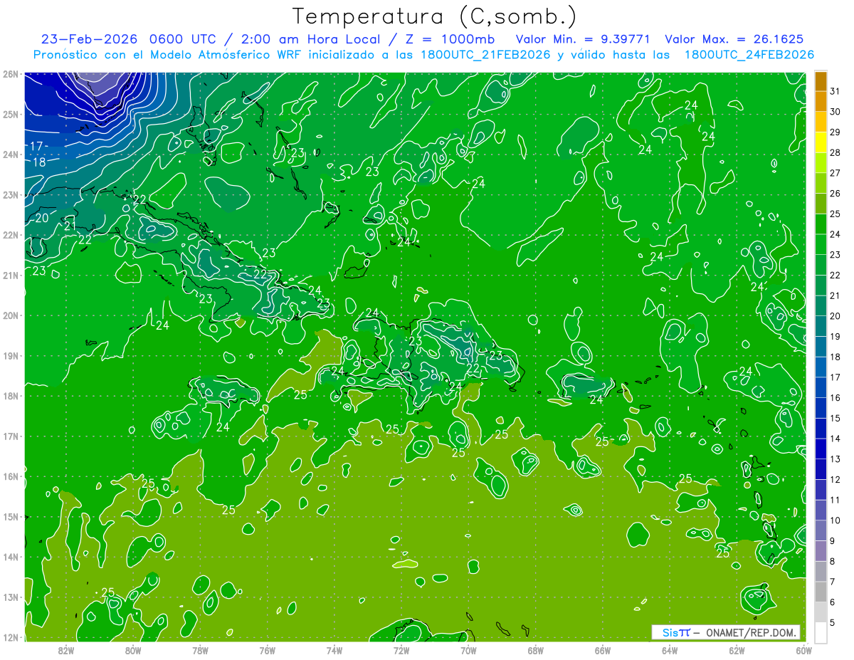Pick the white colorbar segment below 5
This screenshot has width=854, height=660.
click(821, 633)
